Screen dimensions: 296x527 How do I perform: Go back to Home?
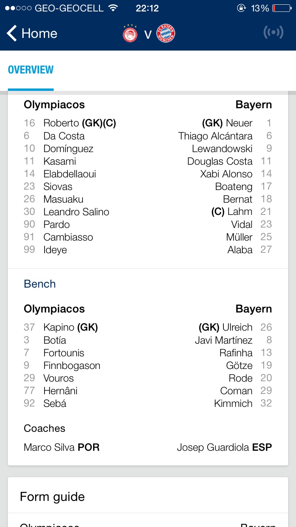click(x=39, y=34)
